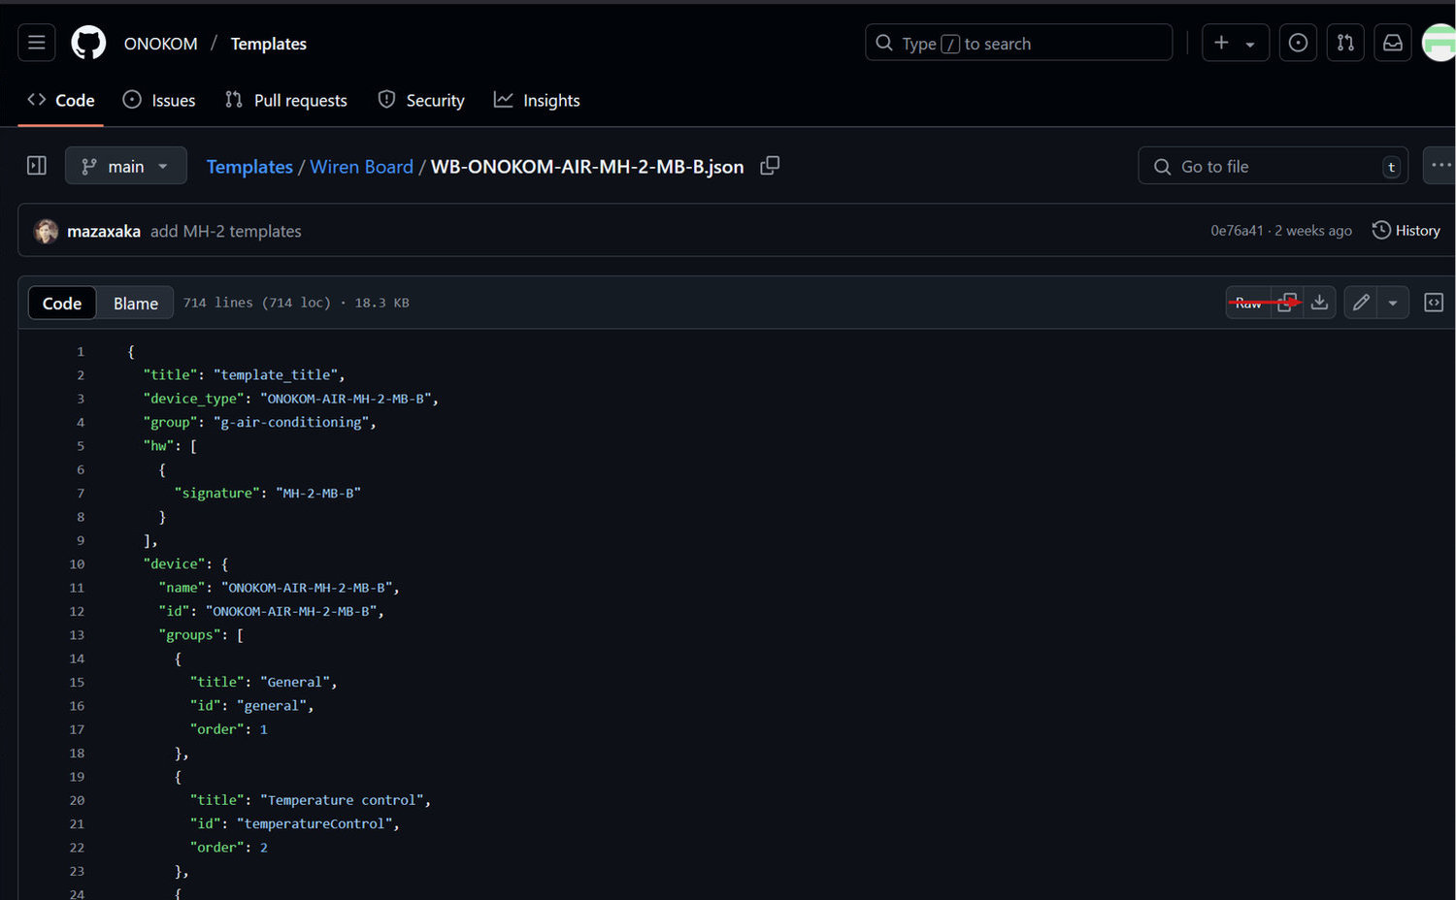The height and width of the screenshot is (900, 1456).
Task: Open commit 0e76a41
Action: pos(1237,231)
